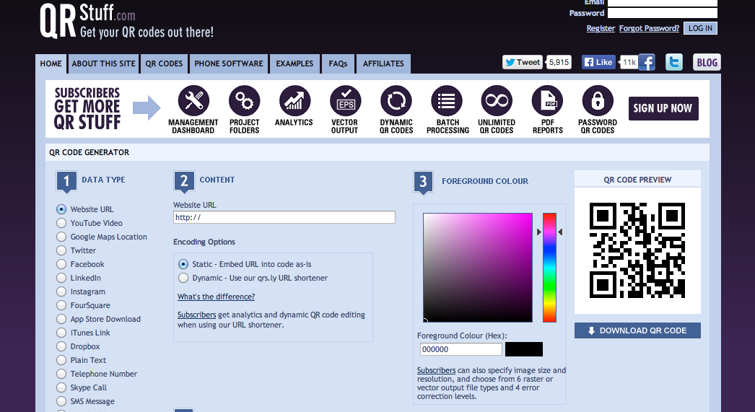Open the What's the difference? link

pos(217,297)
